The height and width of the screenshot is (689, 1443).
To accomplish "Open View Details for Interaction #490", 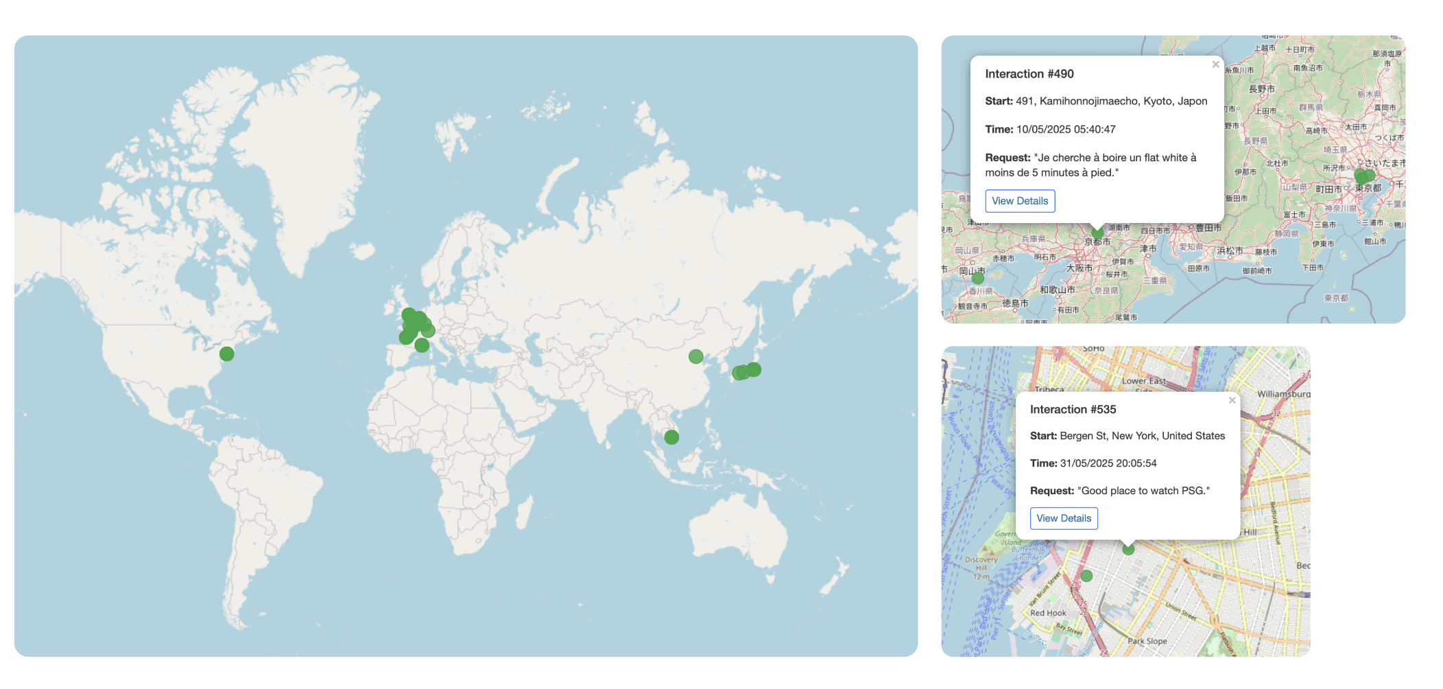I will click(1020, 200).
